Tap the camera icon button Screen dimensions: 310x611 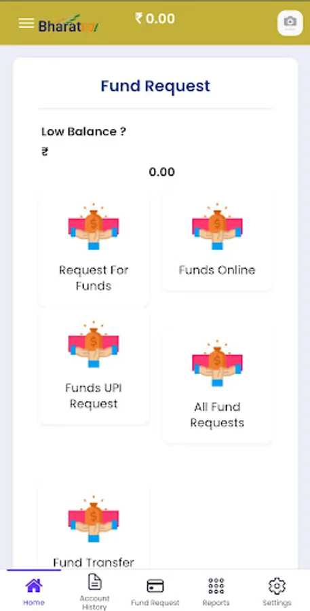(290, 23)
